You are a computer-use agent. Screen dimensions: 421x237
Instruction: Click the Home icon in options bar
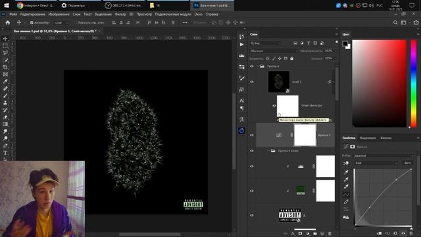[x=8, y=22]
